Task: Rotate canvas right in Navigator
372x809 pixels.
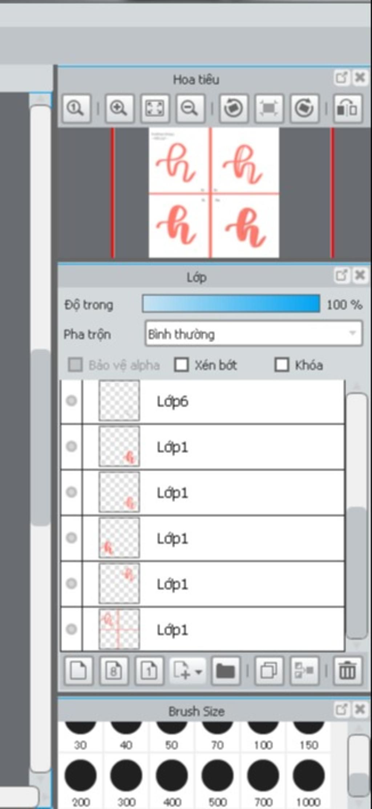Action: (x=304, y=108)
